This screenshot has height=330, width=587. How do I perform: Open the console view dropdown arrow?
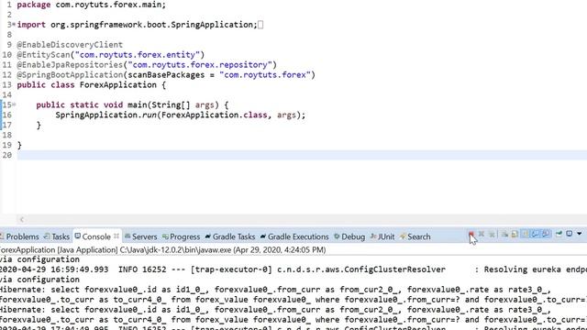pos(579,234)
